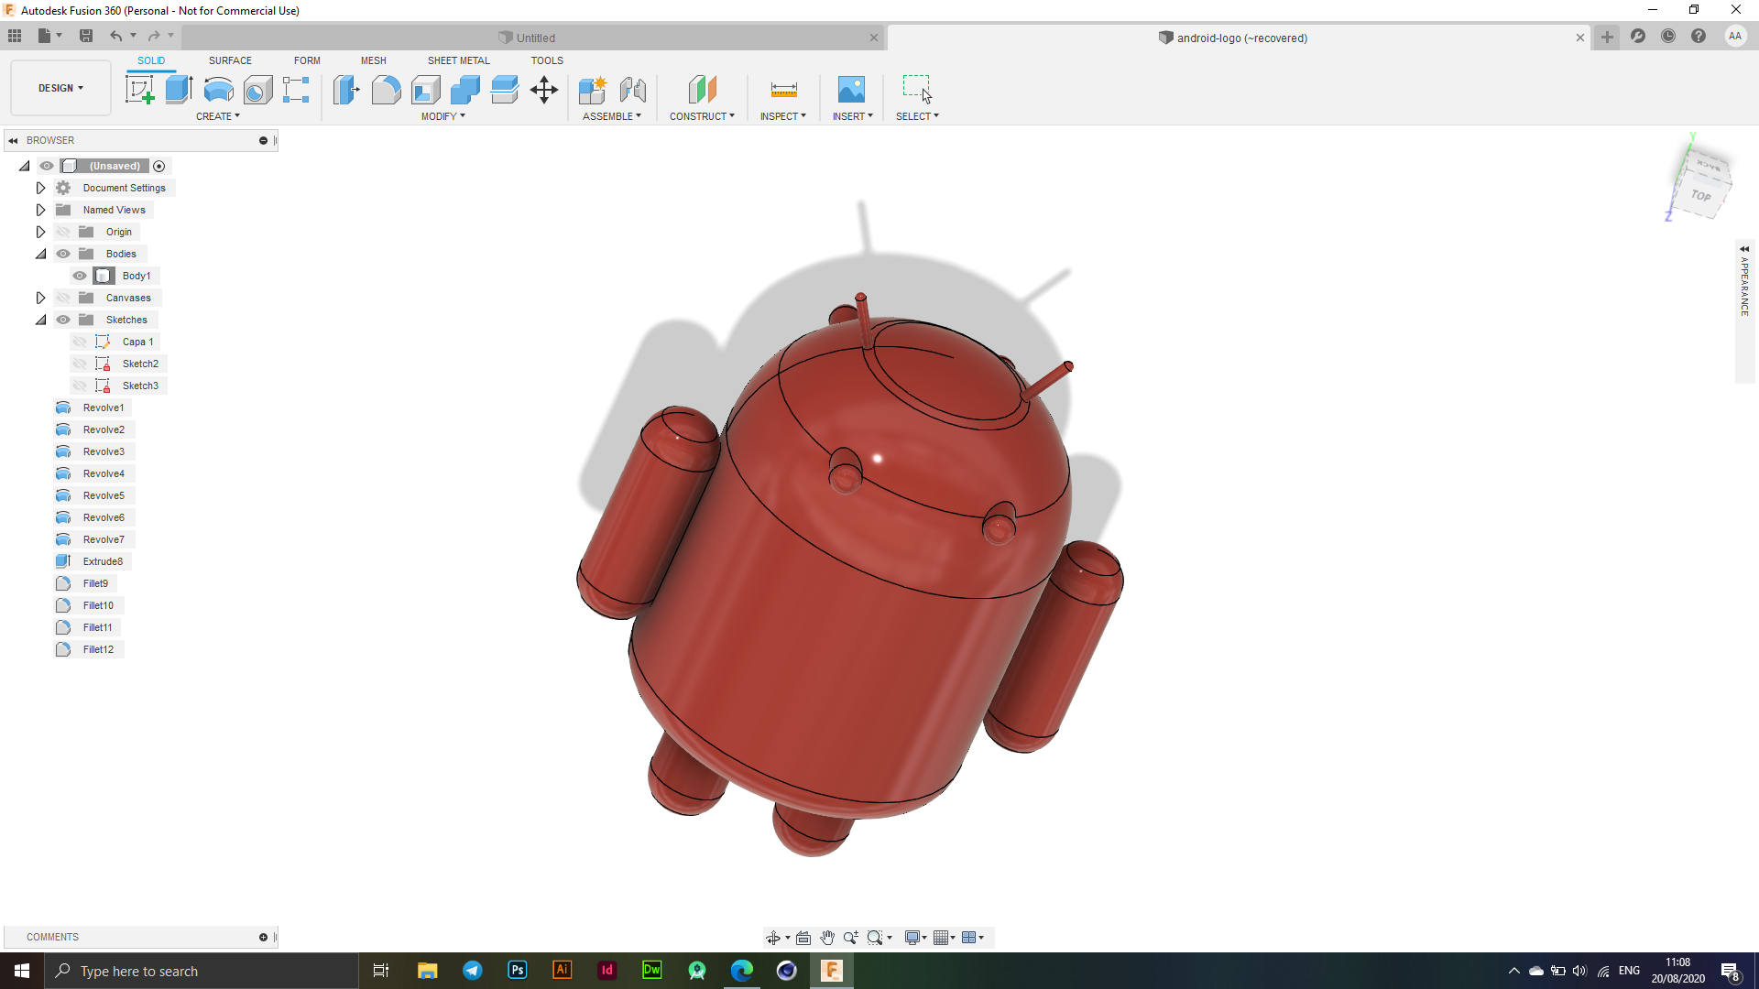Click the Look At icon
1759x989 pixels.
803,937
